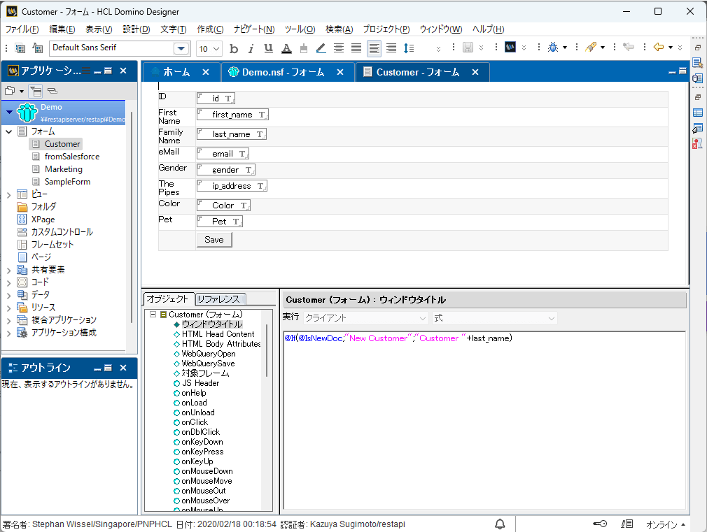
Task: Click the back arrow navigation icon
Action: point(659,47)
